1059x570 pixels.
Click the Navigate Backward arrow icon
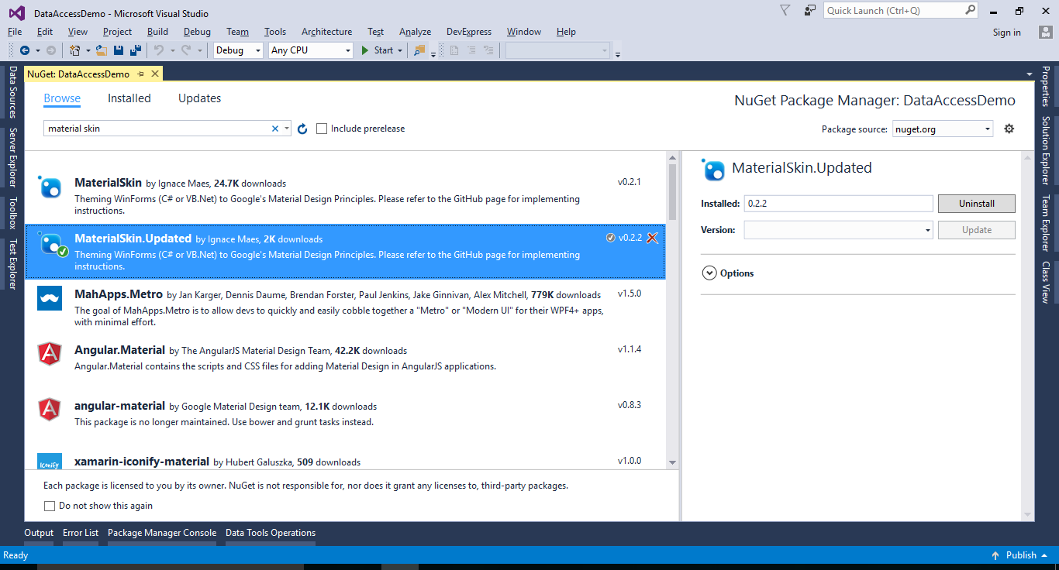(x=25, y=50)
